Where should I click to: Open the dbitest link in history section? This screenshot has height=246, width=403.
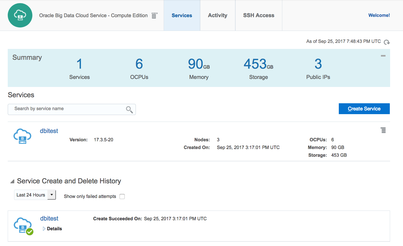point(49,219)
